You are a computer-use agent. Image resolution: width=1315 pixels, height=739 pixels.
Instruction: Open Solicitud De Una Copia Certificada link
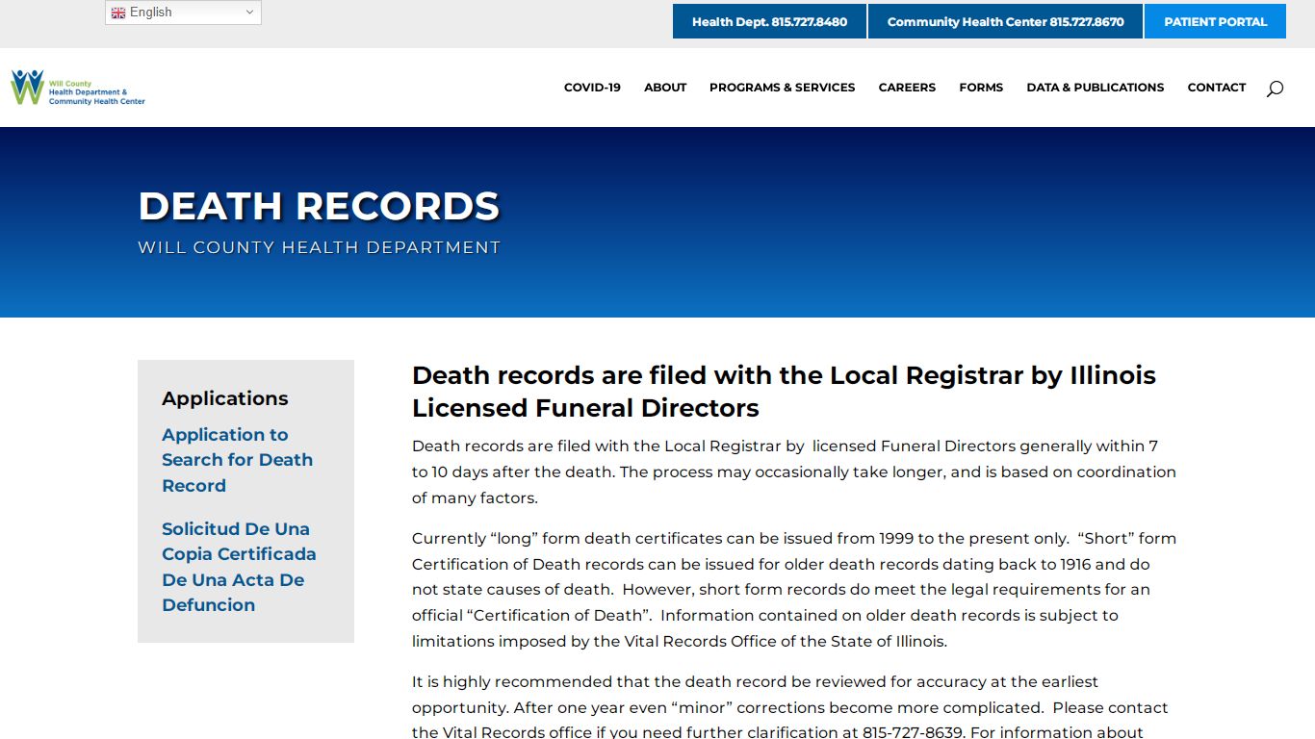coord(239,567)
